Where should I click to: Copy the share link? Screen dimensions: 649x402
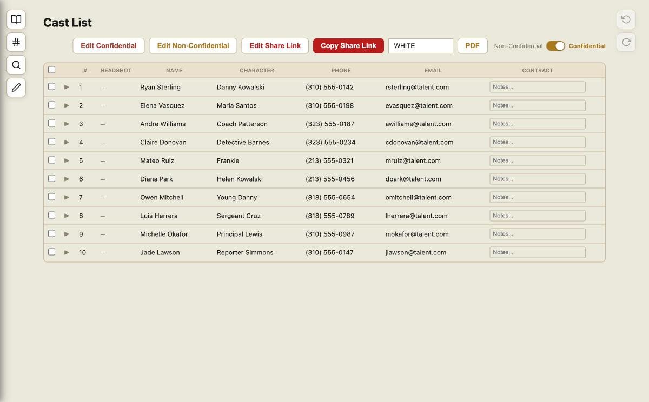(348, 46)
